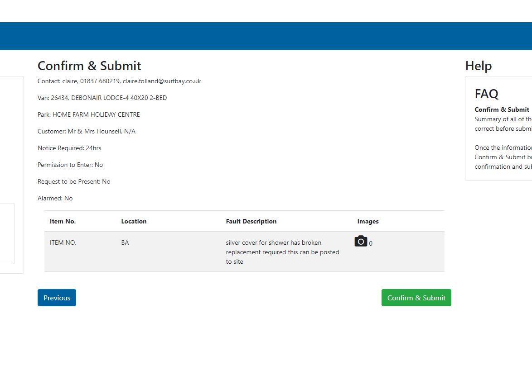Click the Customer: Mr & Mrs Hounsell line
This screenshot has width=532, height=375.
(87, 131)
